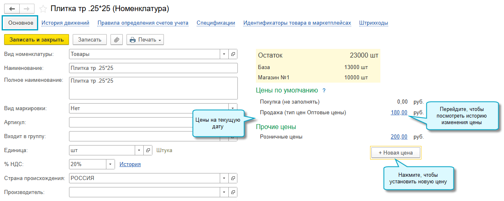Screen dimensions: 504x201
Task: Expand the % НДС dropdown list
Action: [110, 164]
